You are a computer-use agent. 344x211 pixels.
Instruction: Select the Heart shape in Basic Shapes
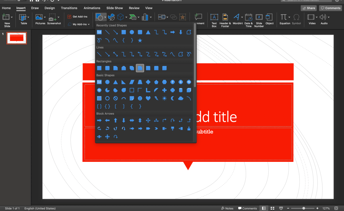pos(148,99)
